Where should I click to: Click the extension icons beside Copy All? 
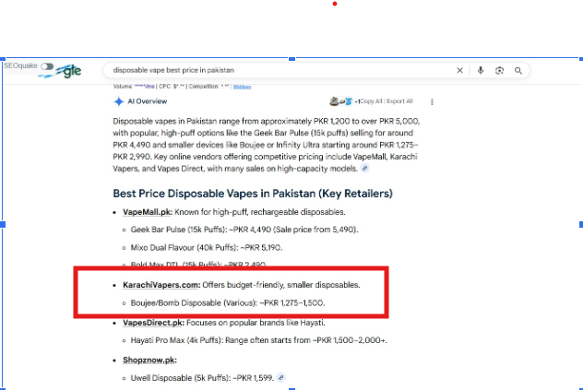pyautogui.click(x=339, y=101)
